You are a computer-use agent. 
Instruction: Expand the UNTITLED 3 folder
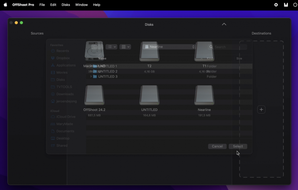(91, 77)
